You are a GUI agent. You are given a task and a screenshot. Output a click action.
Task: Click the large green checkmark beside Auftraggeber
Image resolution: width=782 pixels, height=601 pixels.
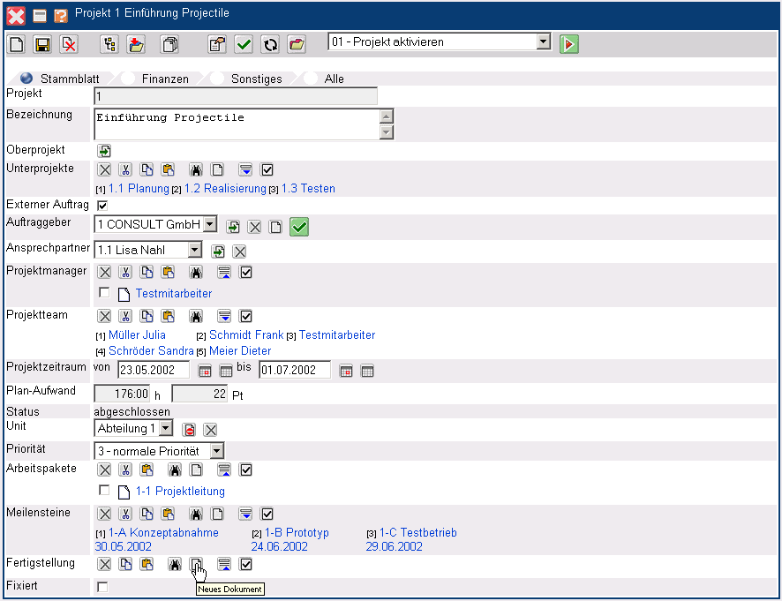click(x=299, y=227)
